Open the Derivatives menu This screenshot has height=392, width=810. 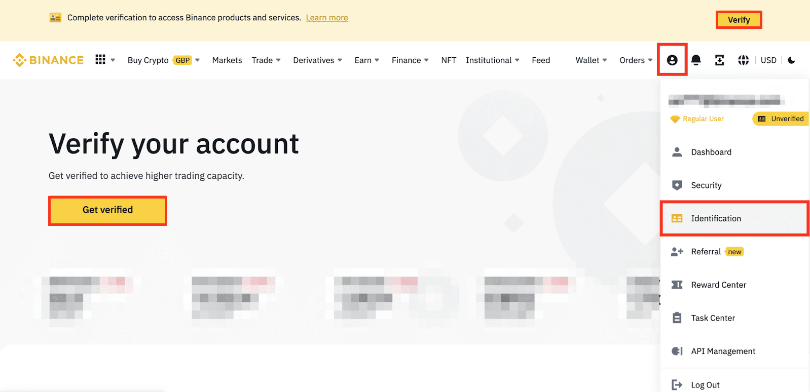pyautogui.click(x=314, y=60)
